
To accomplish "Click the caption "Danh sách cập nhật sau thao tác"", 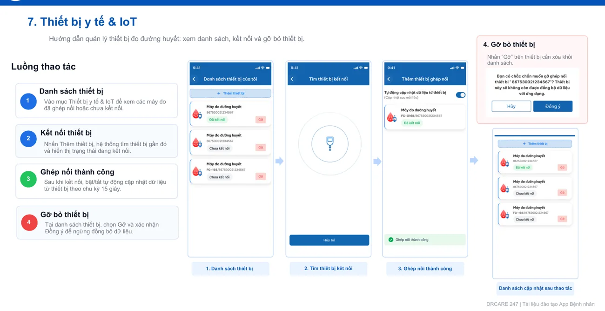I will pos(535,288).
